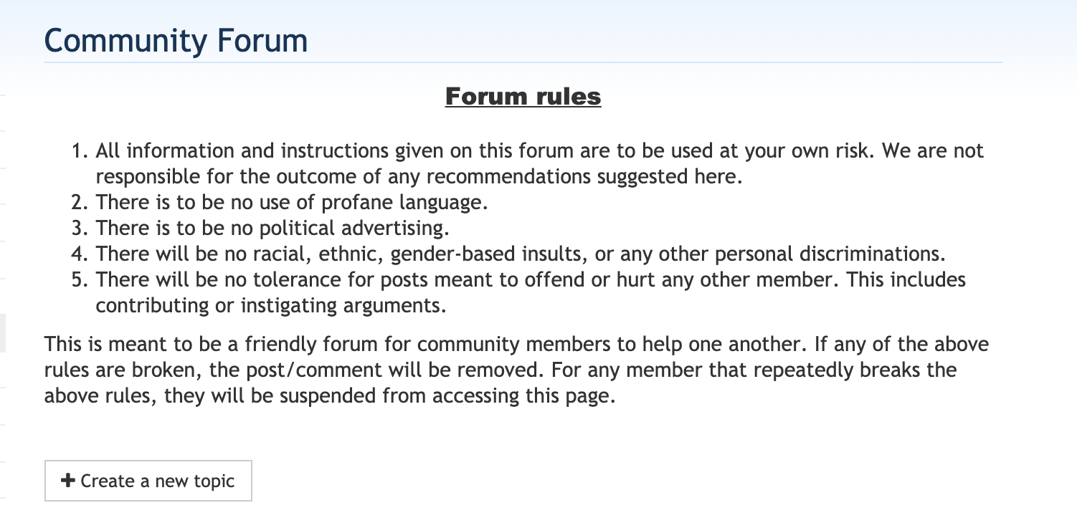The height and width of the screenshot is (523, 1077).
Task: Click rule 1 about using information at own risk
Action: click(540, 163)
